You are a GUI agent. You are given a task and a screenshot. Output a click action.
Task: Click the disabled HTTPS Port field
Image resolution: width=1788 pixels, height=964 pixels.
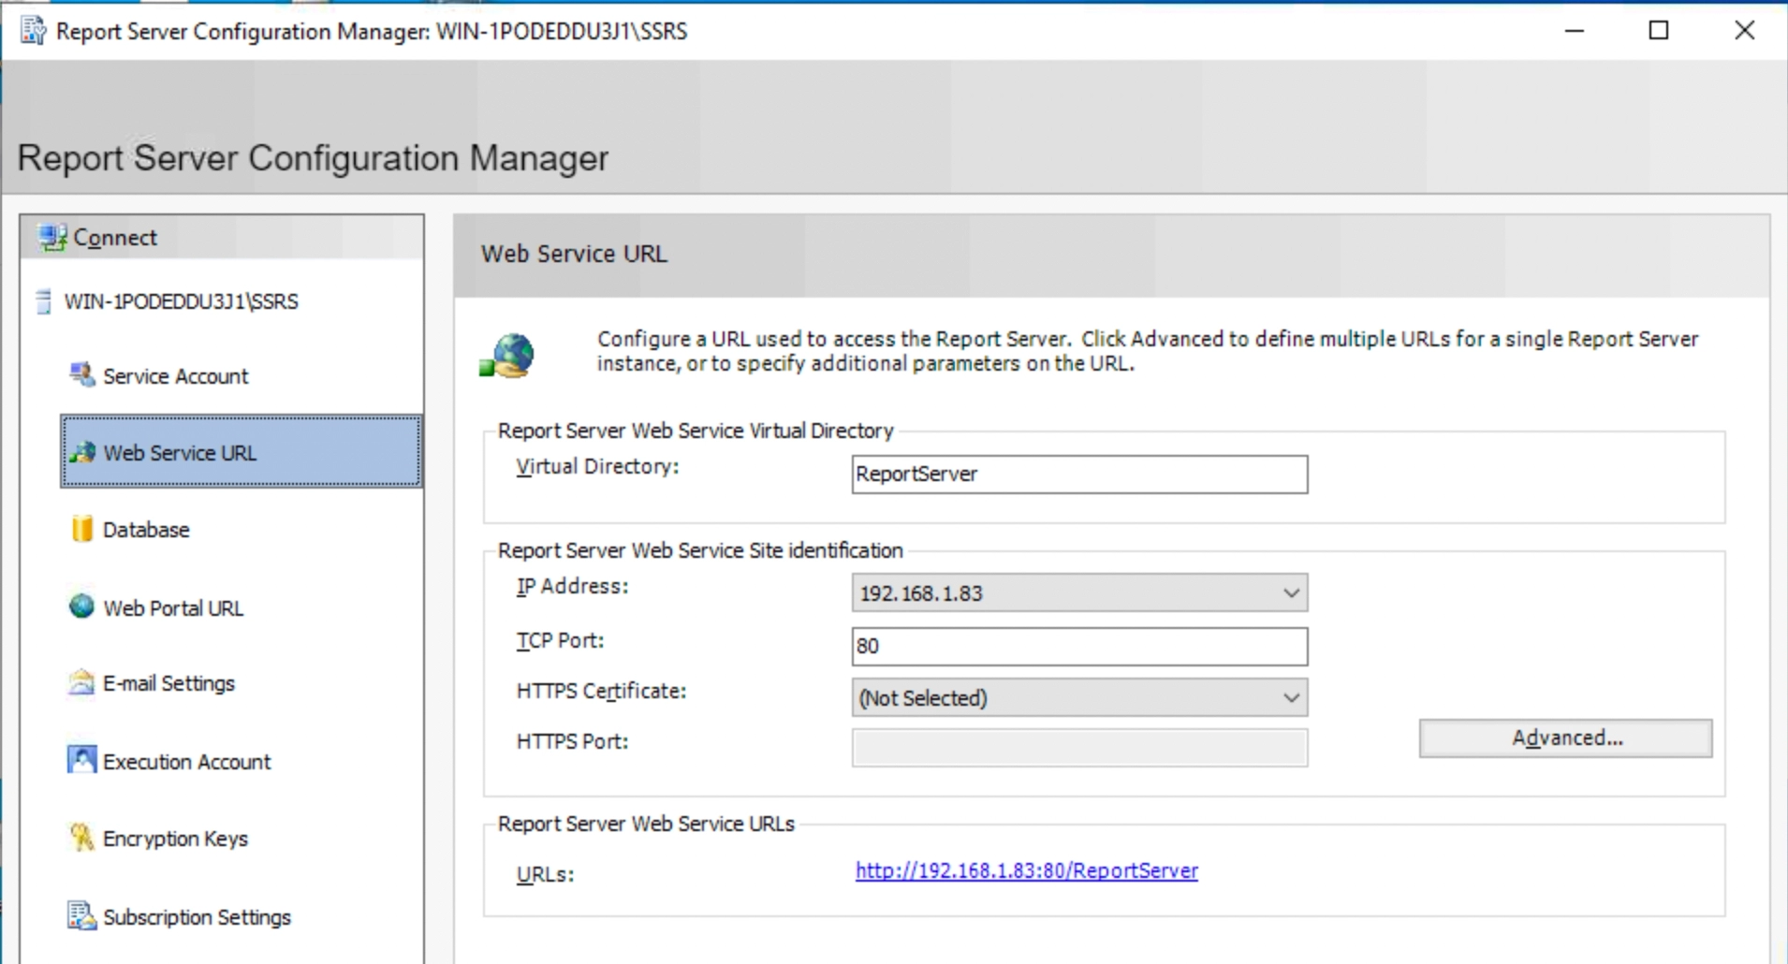pyautogui.click(x=1078, y=748)
